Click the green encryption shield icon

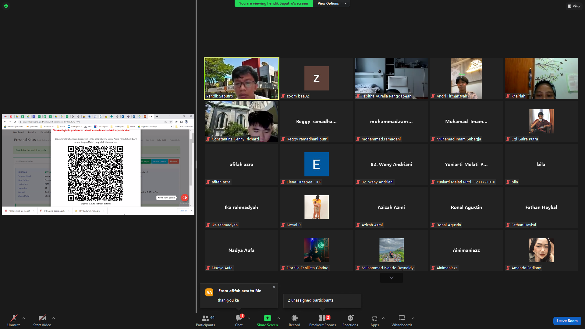coord(6,6)
